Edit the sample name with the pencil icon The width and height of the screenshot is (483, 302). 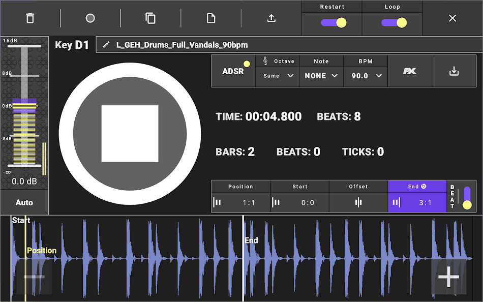click(x=107, y=44)
